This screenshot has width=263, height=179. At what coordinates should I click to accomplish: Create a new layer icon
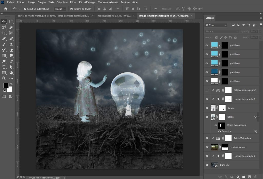pos(249,177)
